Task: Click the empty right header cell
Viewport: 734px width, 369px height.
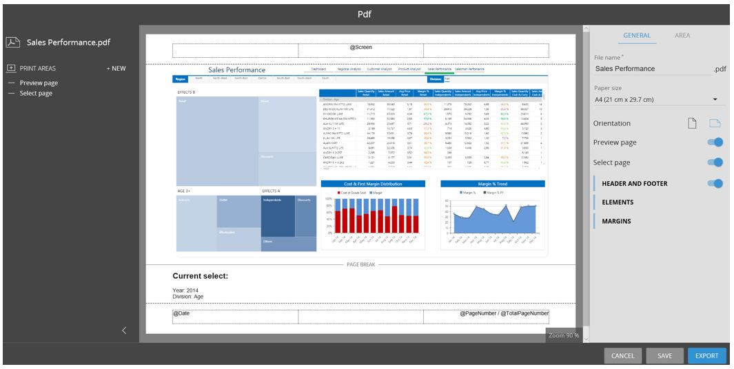Action: (x=487, y=50)
